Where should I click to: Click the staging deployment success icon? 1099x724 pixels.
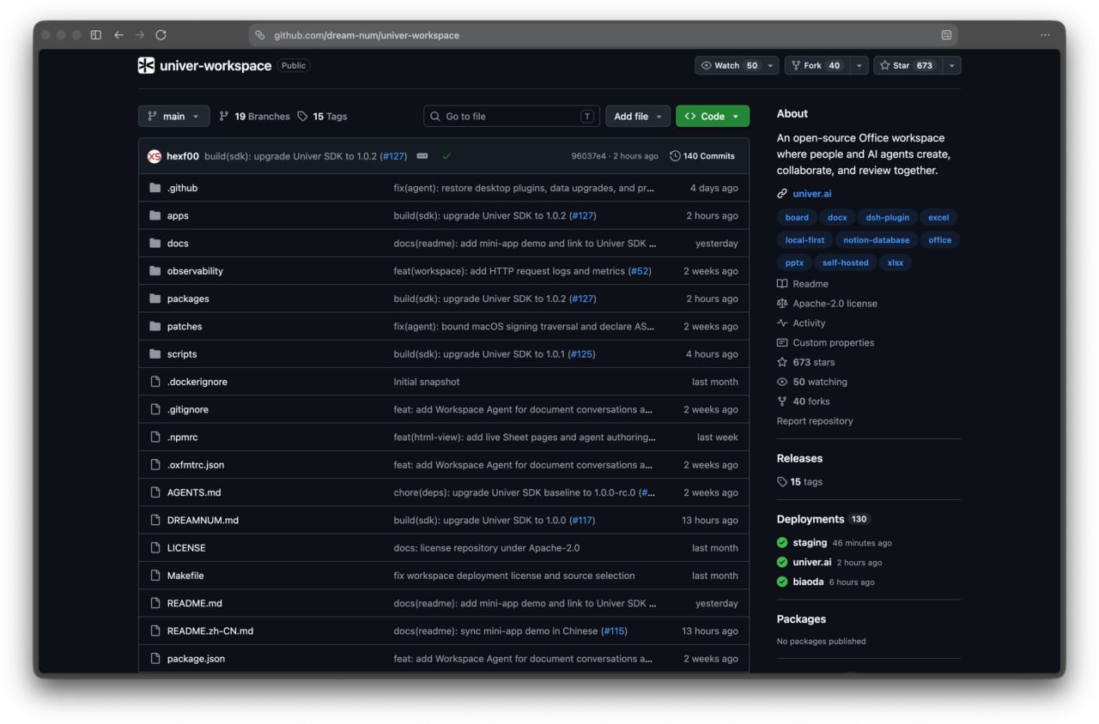782,543
